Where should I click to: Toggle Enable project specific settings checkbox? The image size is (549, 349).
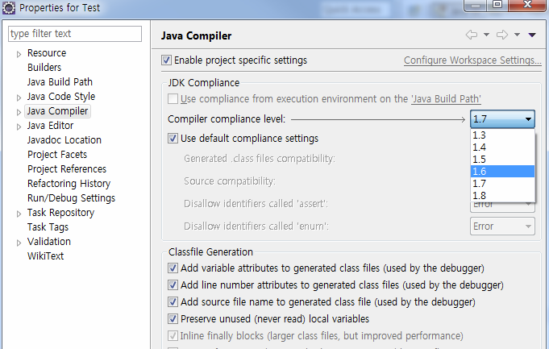(x=167, y=60)
